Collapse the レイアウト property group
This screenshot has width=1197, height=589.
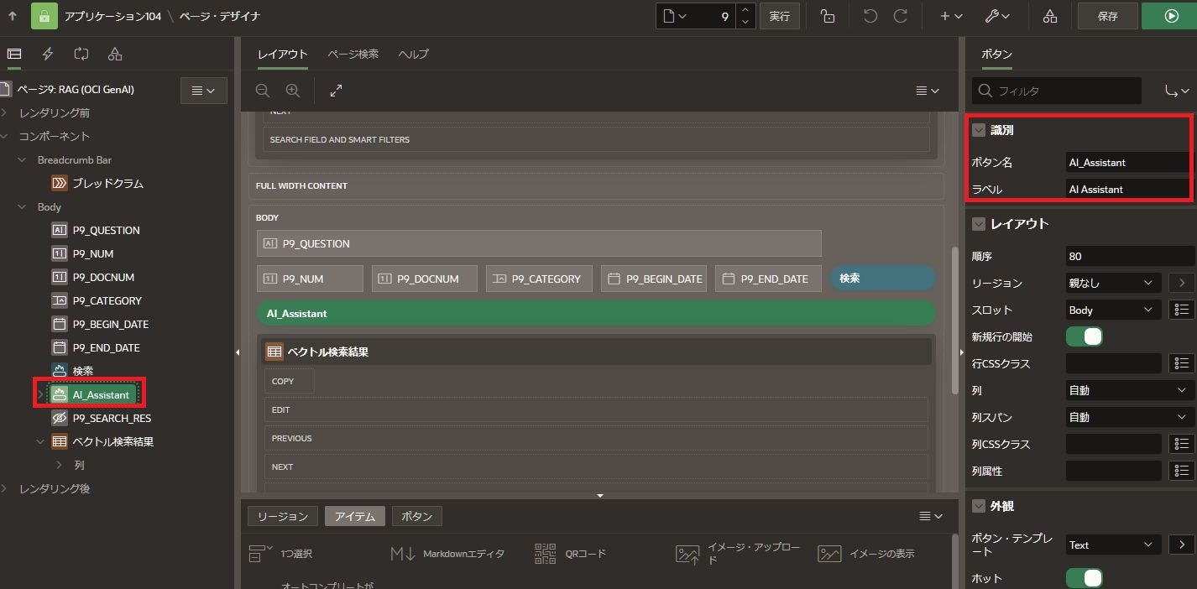tap(979, 224)
